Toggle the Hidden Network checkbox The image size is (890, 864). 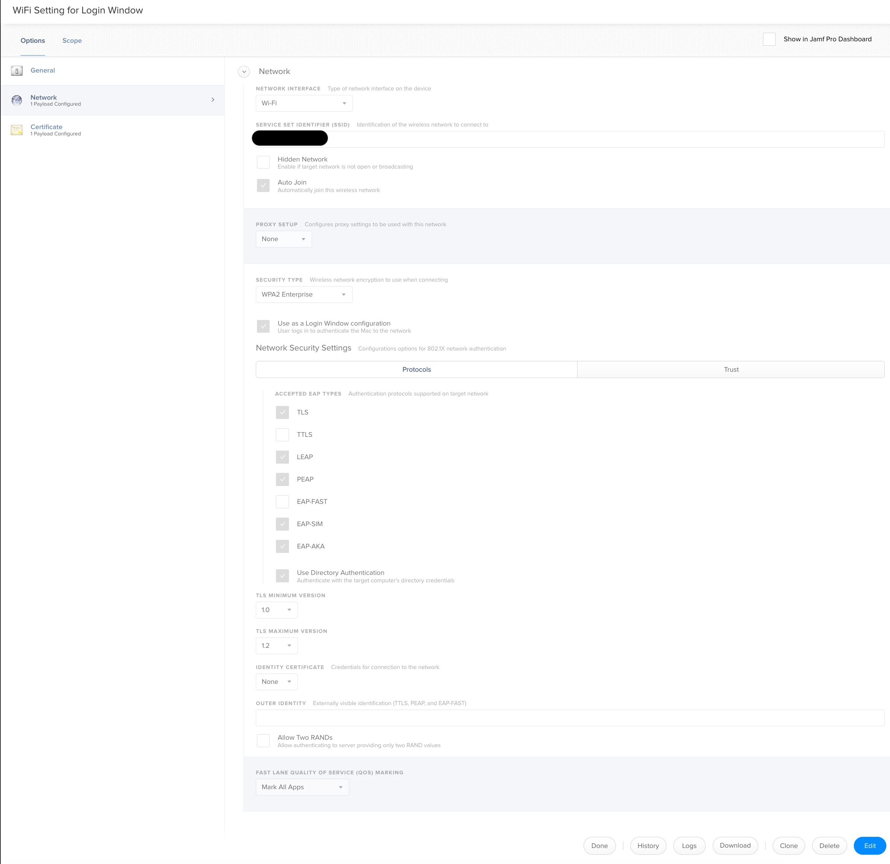click(x=263, y=163)
